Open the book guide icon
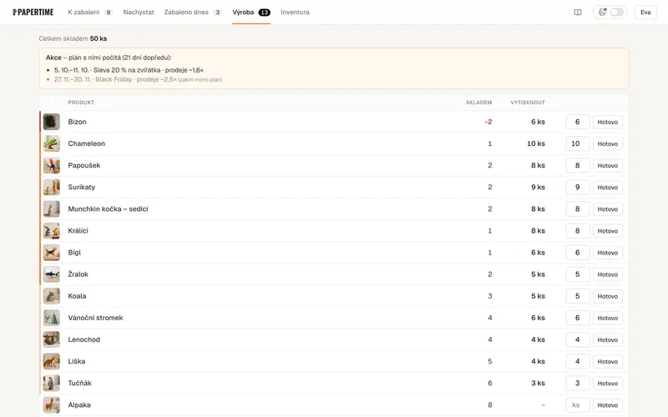Screen dimensions: 668x417 [577, 13]
